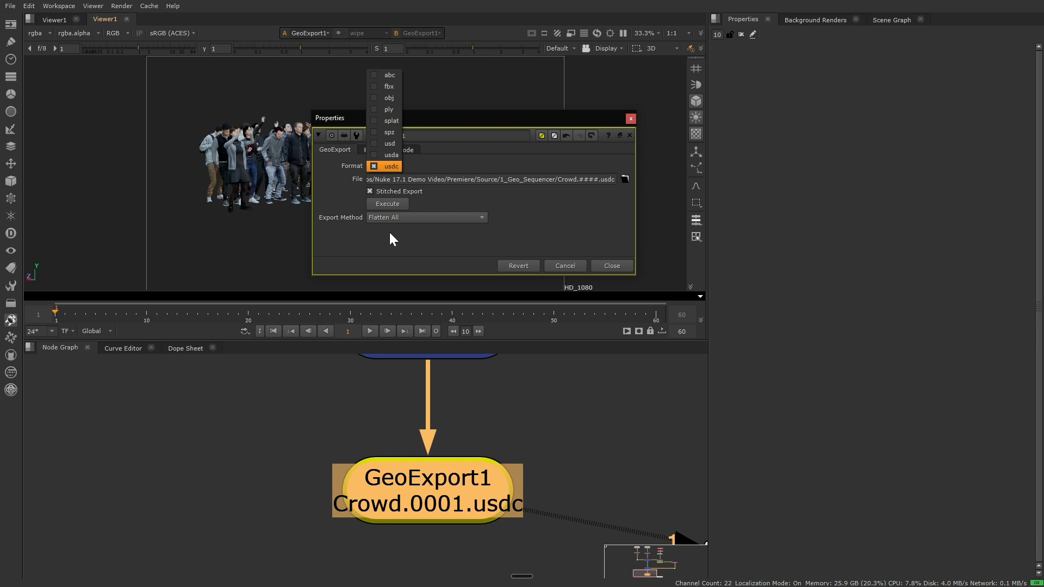Open the Deep nodes menu (D icon)
1044x587 pixels.
tap(11, 233)
